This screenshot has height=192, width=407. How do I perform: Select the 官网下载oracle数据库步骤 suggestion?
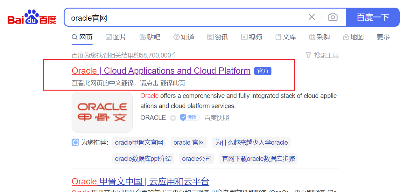coord(258,159)
